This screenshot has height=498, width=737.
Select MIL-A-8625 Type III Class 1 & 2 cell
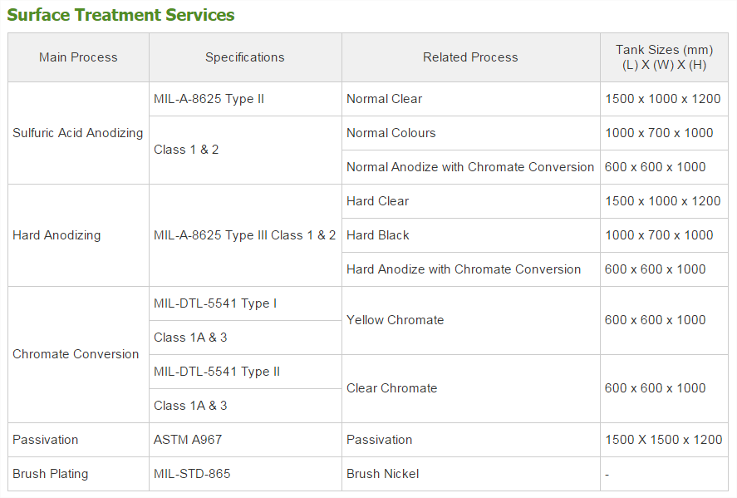245,235
